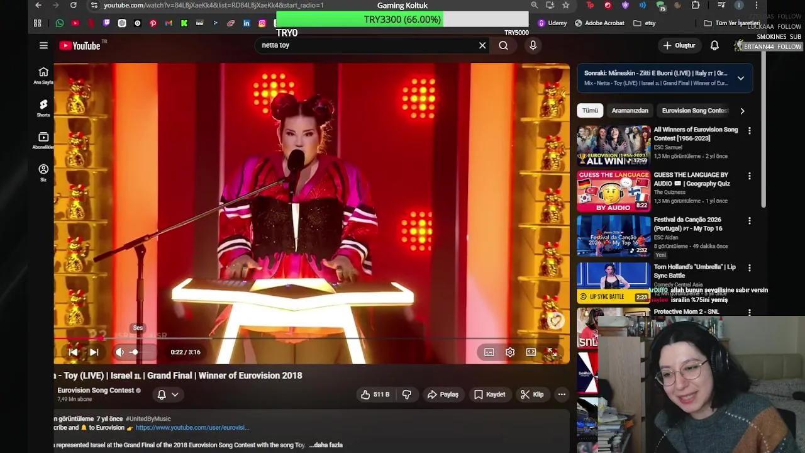
Task: Create a clip using Klip button
Action: click(x=532, y=394)
